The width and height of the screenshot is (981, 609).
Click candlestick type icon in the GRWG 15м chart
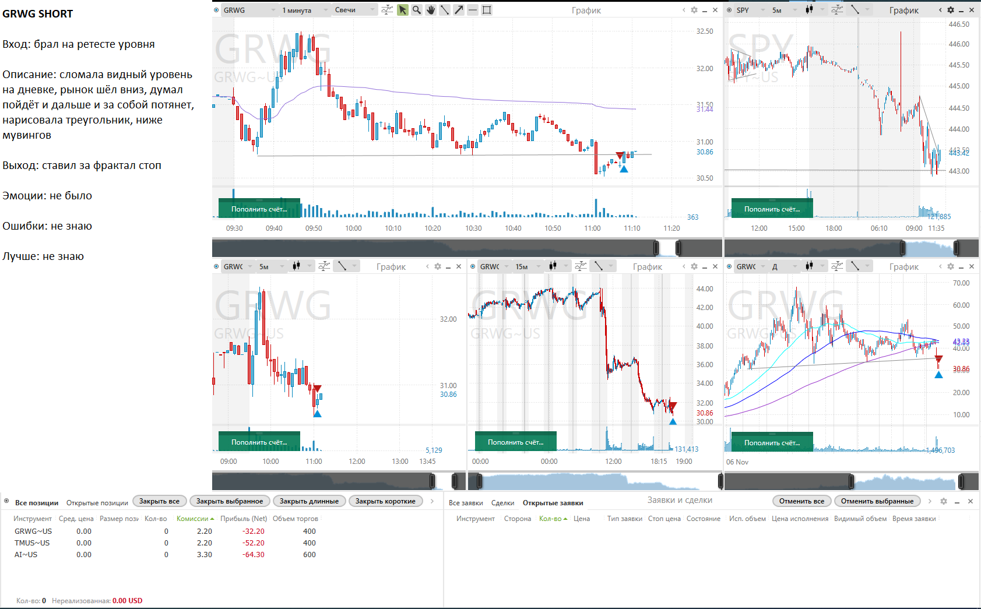pos(553,266)
